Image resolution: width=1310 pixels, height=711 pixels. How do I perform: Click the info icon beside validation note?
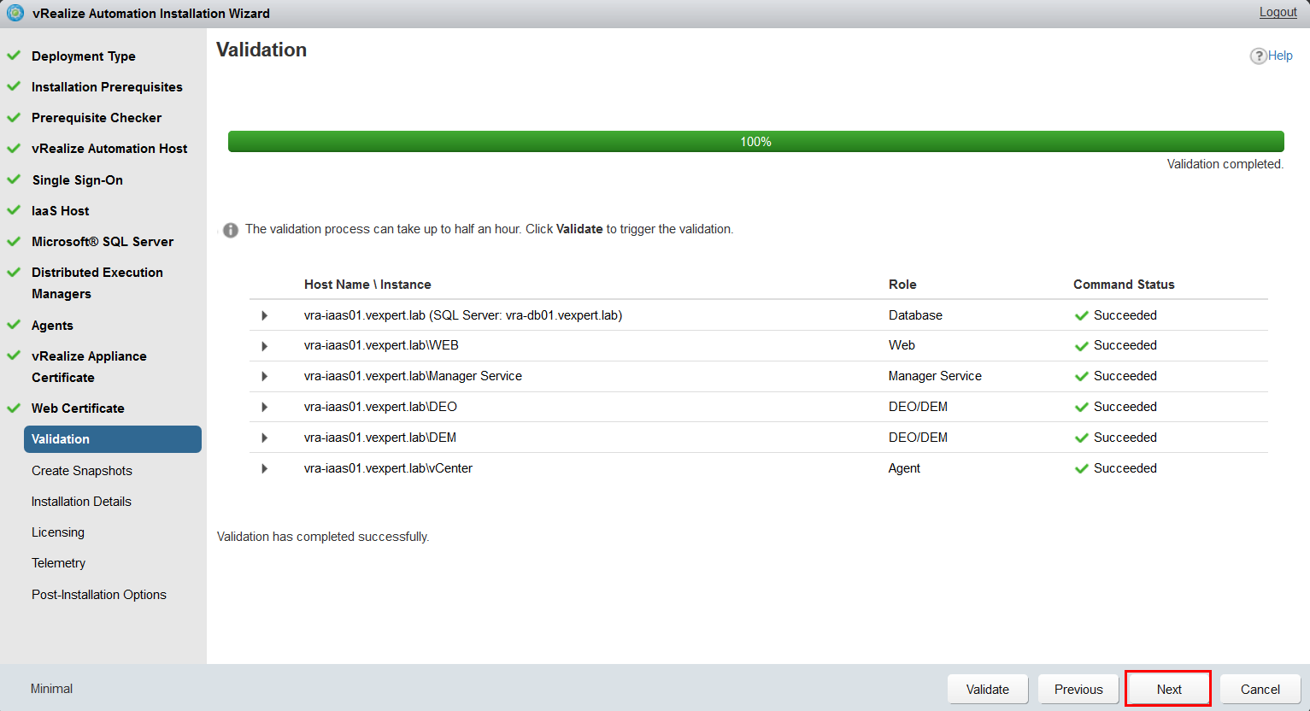[x=231, y=230]
